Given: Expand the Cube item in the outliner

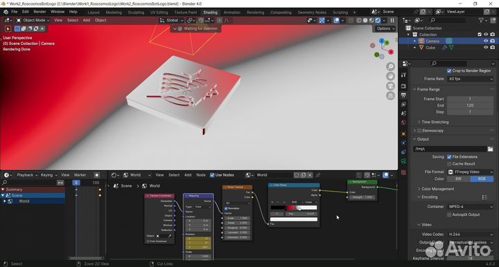Looking at the screenshot, I should (414, 48).
